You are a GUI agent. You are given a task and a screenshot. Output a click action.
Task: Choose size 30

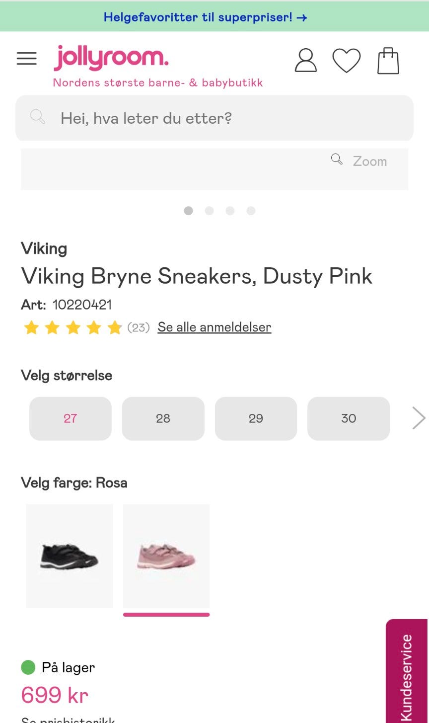point(349,418)
